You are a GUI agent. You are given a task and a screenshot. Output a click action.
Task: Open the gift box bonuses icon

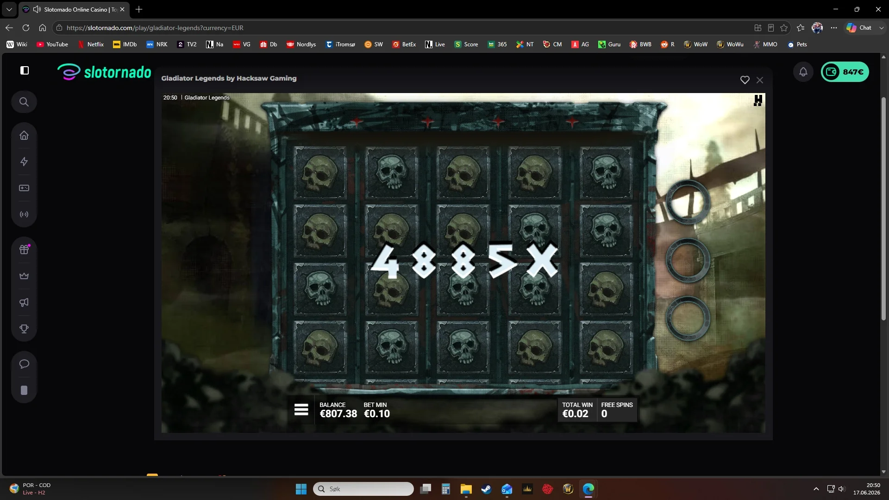[x=24, y=250]
